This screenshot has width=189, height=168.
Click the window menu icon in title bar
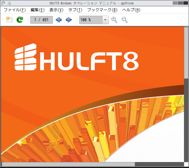(3, 3)
